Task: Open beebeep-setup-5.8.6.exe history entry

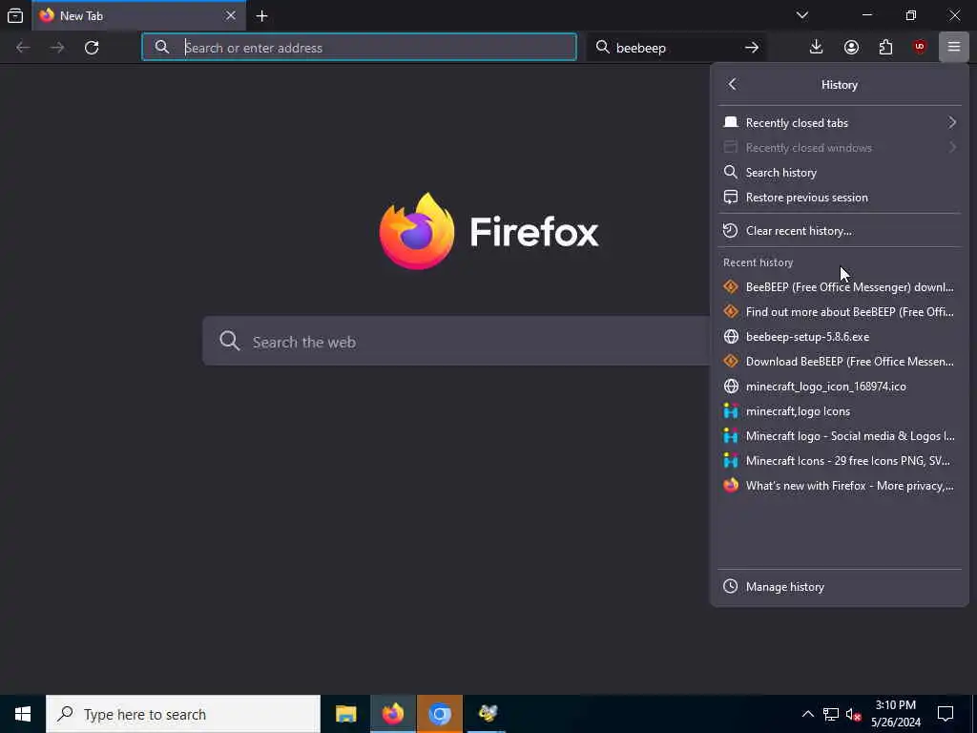Action: (840, 337)
